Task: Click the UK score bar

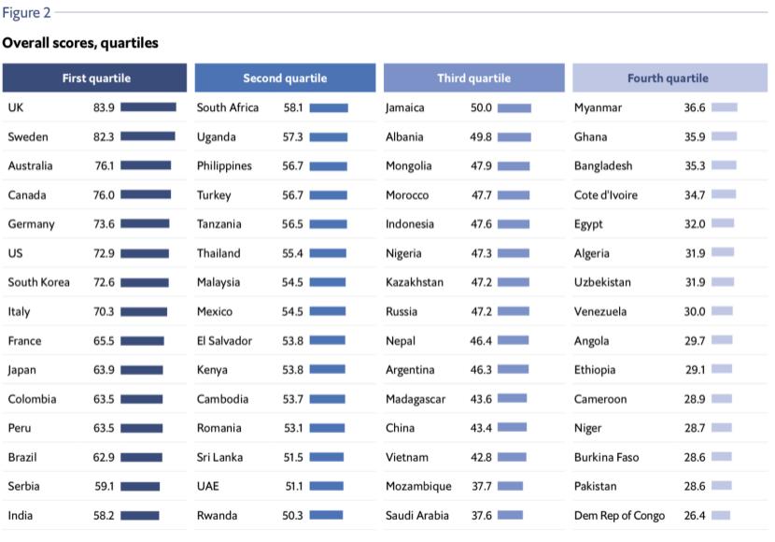Action: point(148,107)
